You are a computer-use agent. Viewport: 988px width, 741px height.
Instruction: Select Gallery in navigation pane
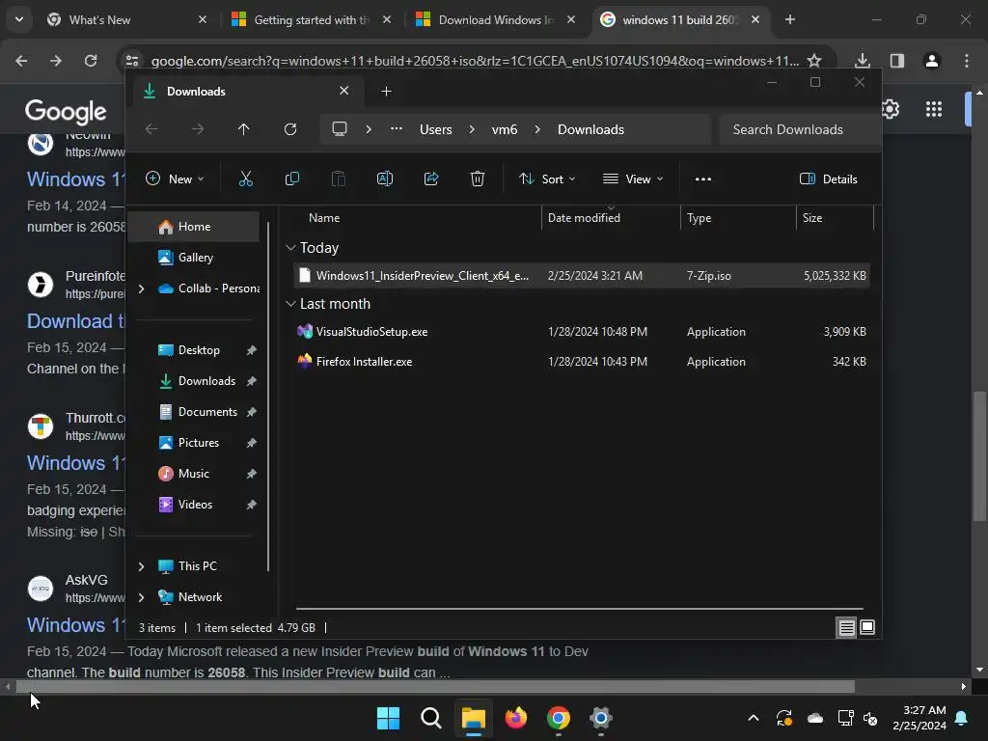tap(194, 258)
